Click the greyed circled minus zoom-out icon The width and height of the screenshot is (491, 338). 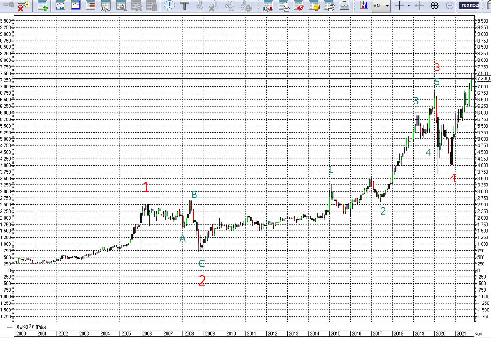pyautogui.click(x=449, y=6)
